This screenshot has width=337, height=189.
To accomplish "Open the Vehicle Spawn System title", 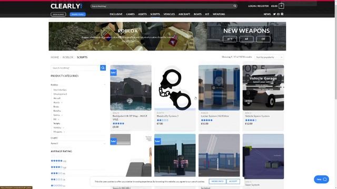I will tap(257, 116).
